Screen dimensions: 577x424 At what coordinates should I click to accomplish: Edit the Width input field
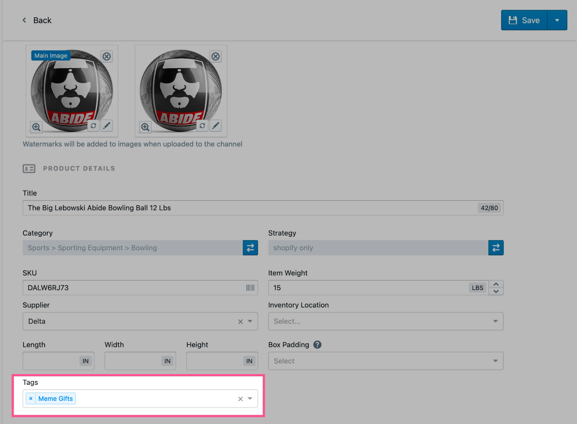[x=140, y=361]
